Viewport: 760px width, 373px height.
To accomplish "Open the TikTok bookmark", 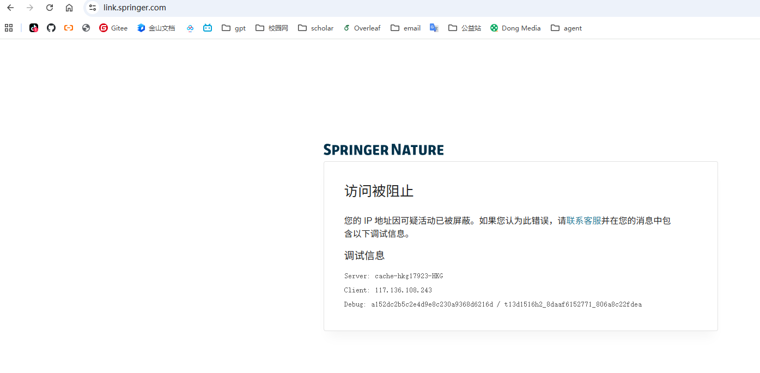I will pyautogui.click(x=34, y=28).
